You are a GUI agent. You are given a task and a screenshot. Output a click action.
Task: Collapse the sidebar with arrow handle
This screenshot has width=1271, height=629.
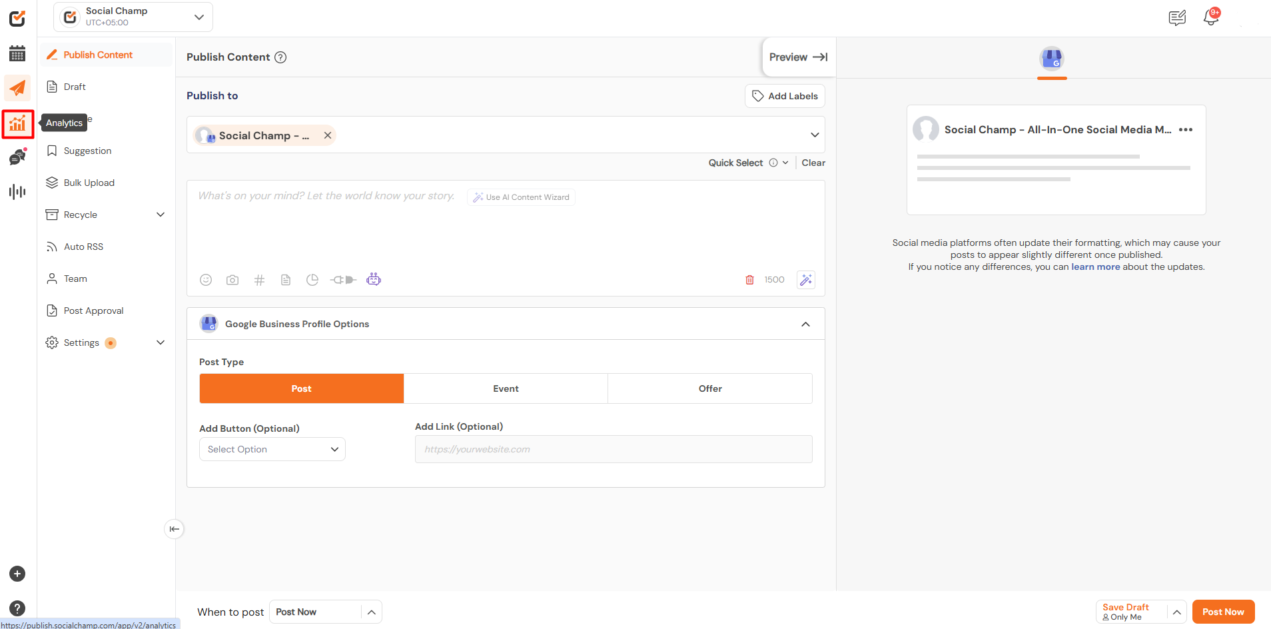point(174,529)
